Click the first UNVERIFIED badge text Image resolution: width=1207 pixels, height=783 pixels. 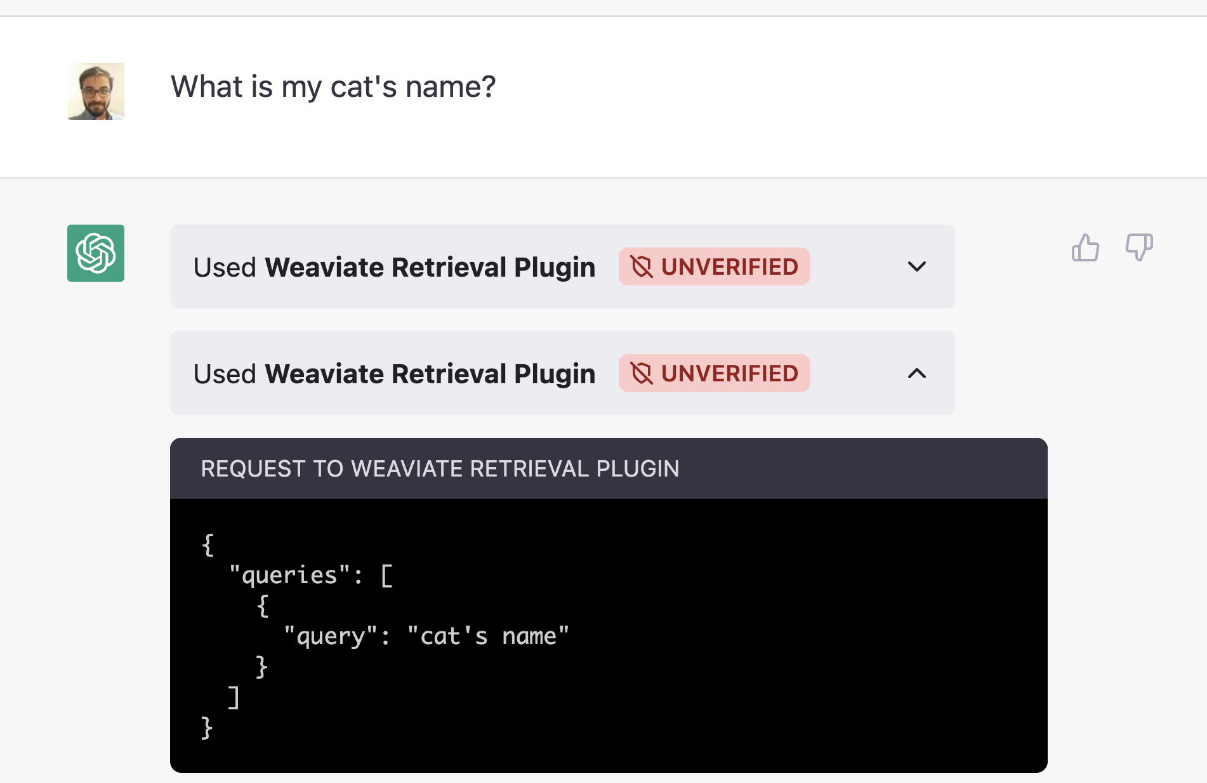pyautogui.click(x=729, y=267)
